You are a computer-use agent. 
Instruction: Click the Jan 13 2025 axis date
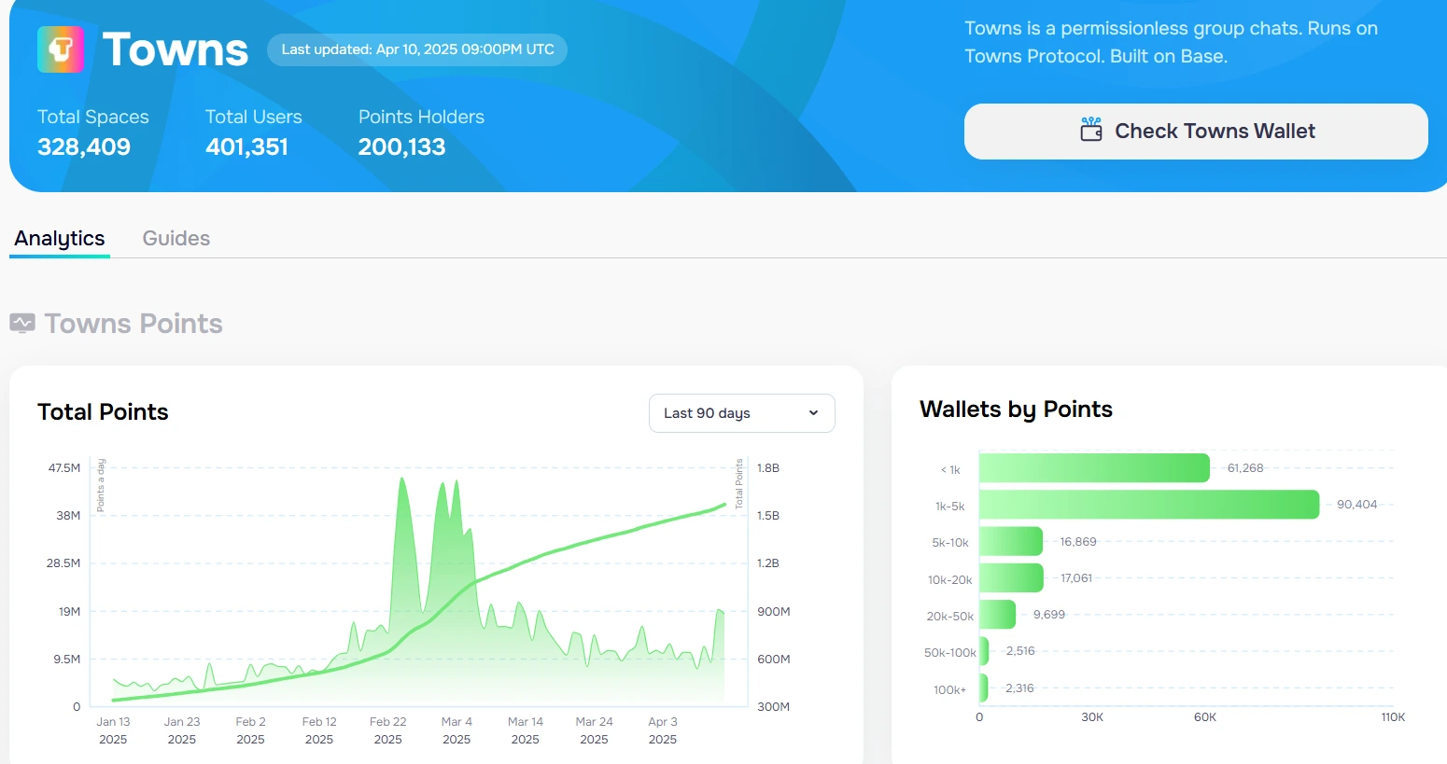[113, 730]
